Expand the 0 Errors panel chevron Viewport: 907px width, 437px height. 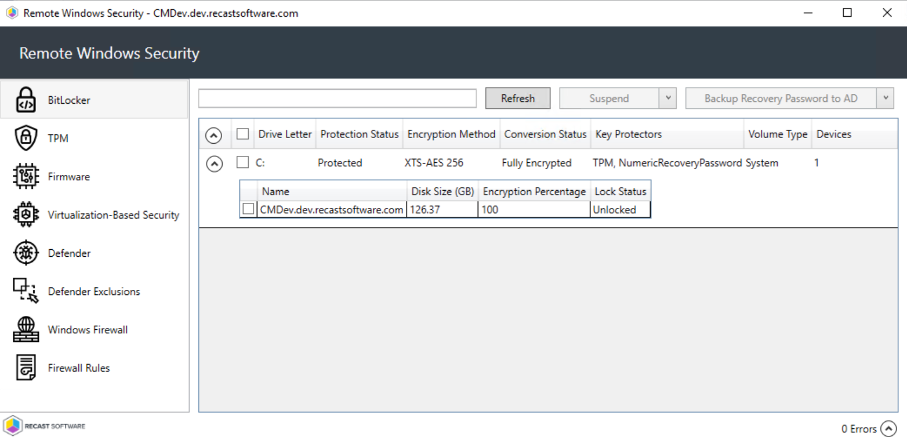pyautogui.click(x=888, y=428)
